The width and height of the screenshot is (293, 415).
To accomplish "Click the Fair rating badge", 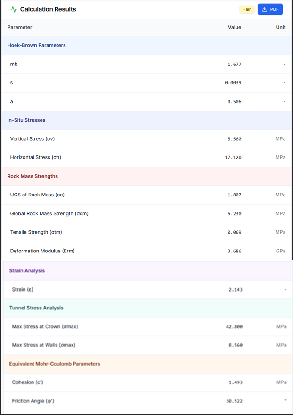I will [x=247, y=9].
